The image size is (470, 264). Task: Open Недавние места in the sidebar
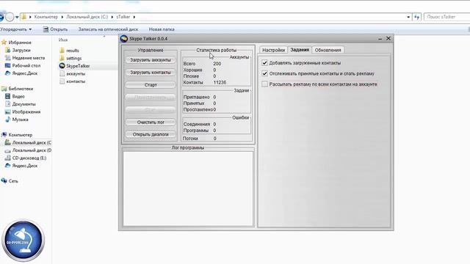tap(29, 58)
